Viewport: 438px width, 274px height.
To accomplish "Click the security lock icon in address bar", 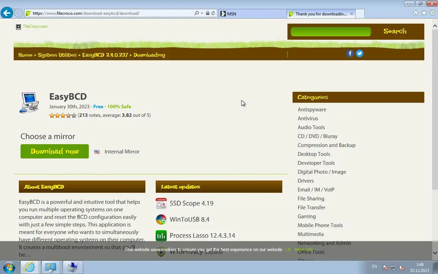I will 207,13.
